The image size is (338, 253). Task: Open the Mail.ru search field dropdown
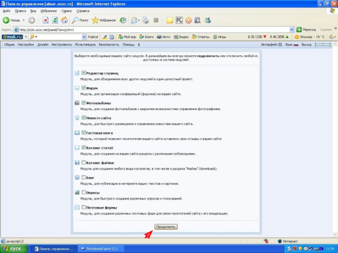[84, 37]
